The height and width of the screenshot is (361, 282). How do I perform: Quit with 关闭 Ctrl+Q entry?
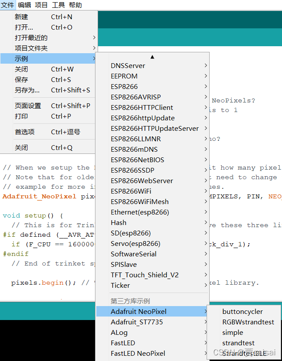tap(48, 147)
